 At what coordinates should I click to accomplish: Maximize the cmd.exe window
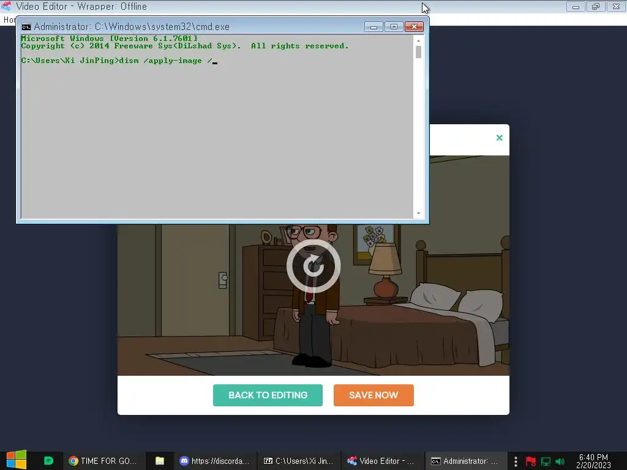(x=394, y=27)
